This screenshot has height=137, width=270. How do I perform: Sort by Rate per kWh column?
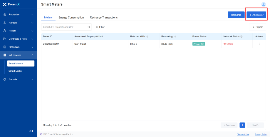click(x=147, y=37)
